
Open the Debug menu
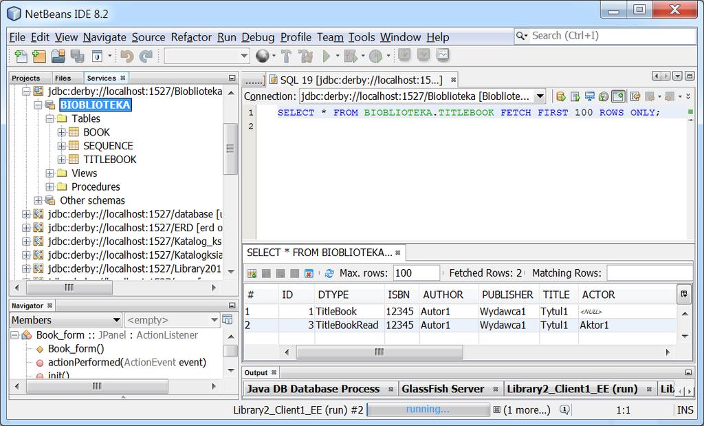(258, 37)
